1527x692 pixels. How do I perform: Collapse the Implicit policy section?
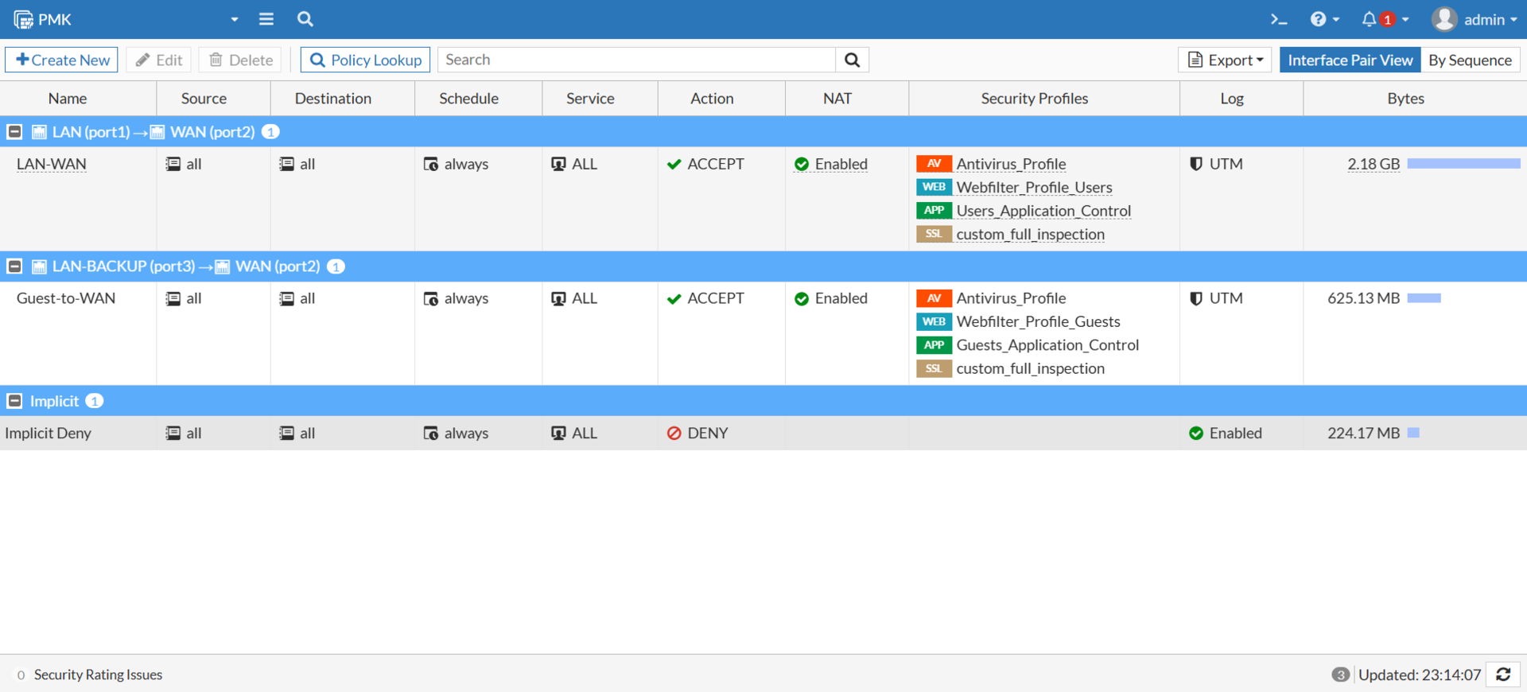point(14,401)
